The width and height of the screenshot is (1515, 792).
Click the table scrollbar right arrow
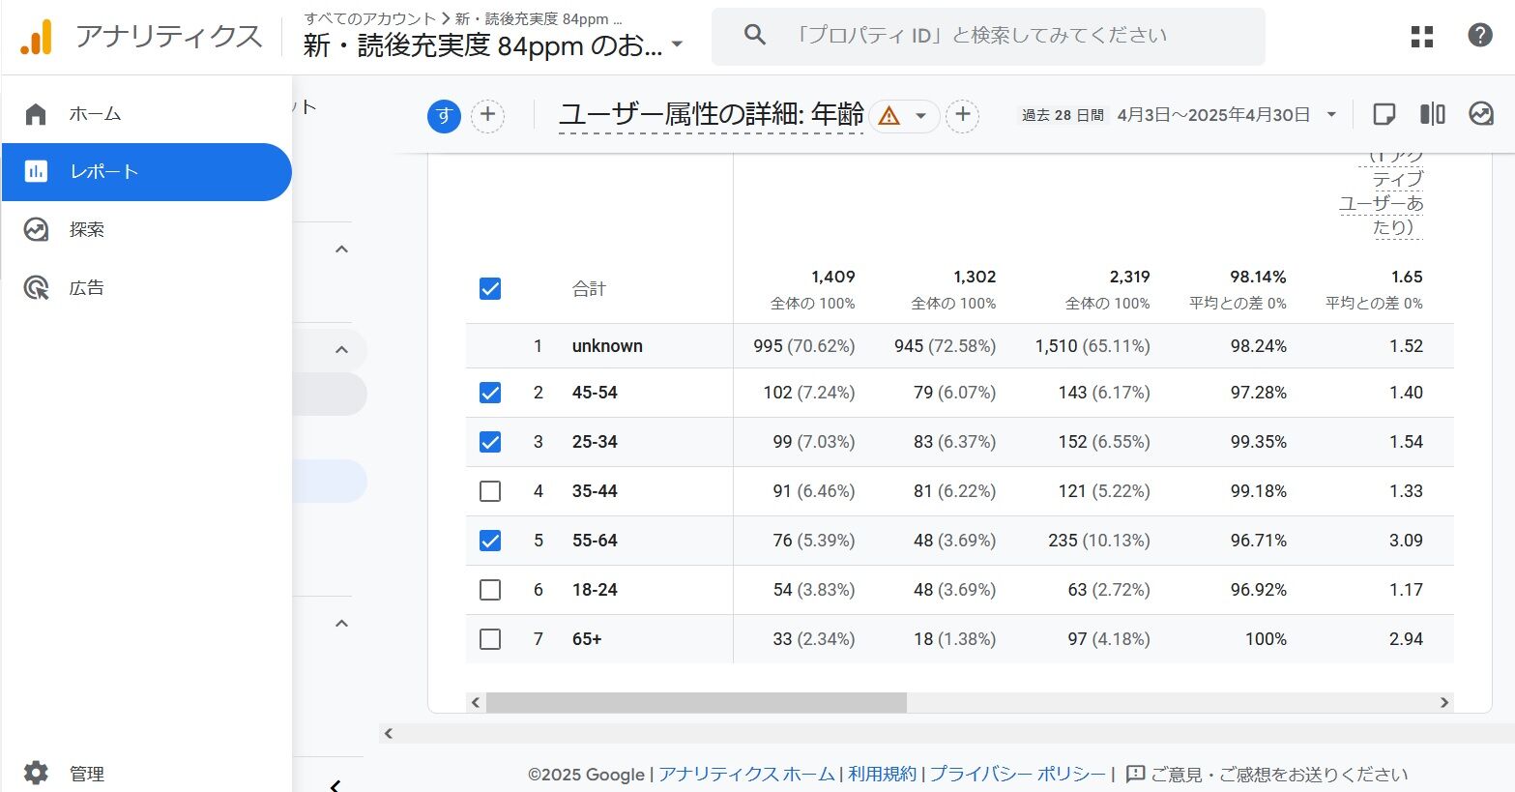(1444, 703)
